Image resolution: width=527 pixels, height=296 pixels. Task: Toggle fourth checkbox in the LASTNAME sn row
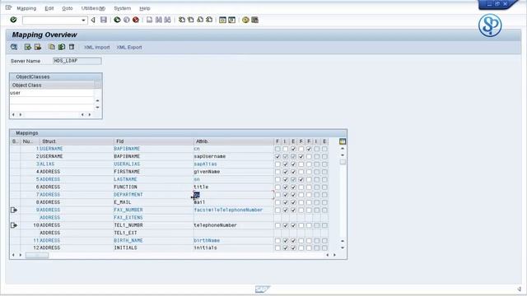(x=301, y=179)
